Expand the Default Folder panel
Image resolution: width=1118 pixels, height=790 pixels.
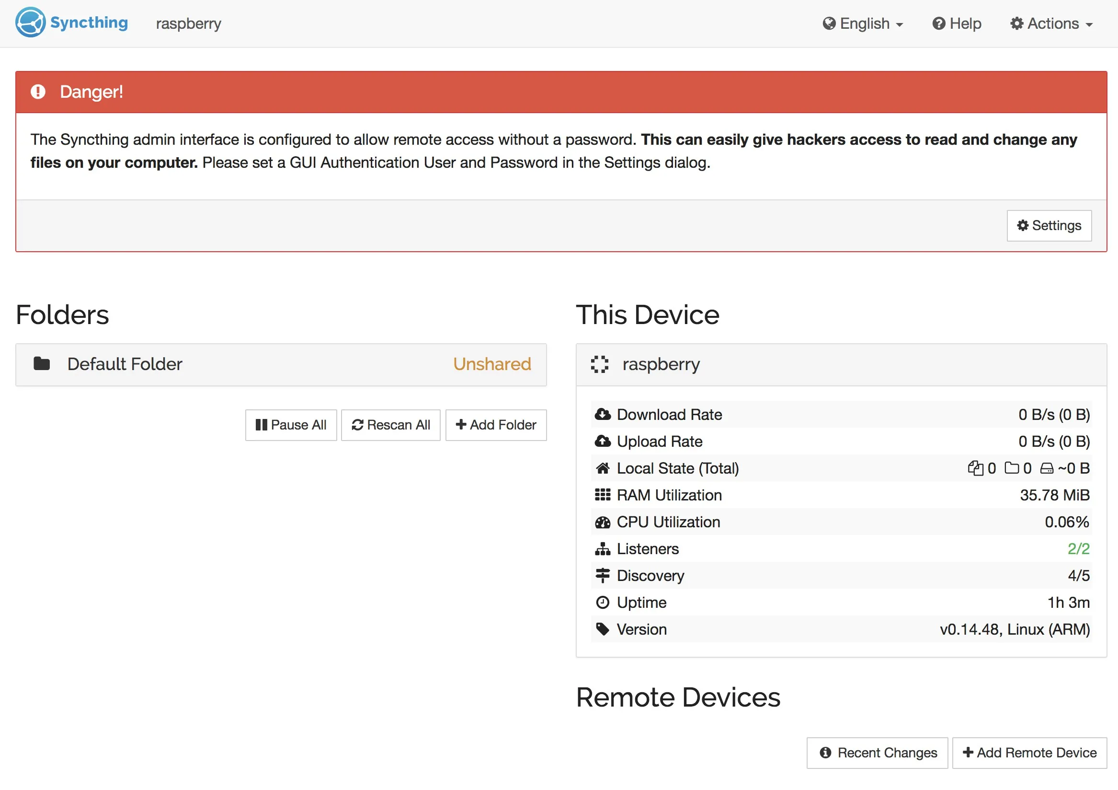pos(281,364)
